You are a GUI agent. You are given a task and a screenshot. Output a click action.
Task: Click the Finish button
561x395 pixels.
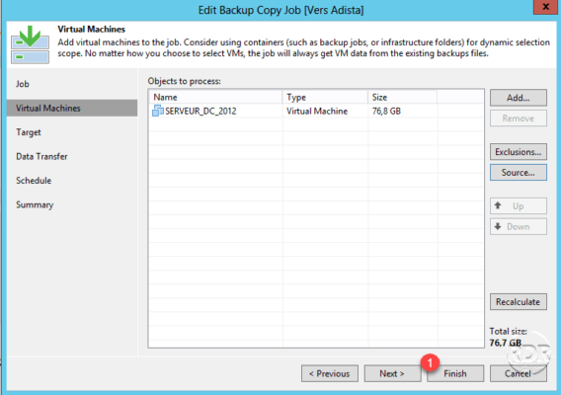pyautogui.click(x=455, y=373)
